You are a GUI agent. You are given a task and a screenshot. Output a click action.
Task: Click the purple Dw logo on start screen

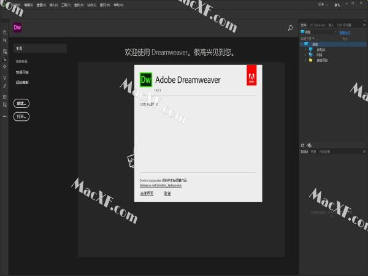click(17, 28)
